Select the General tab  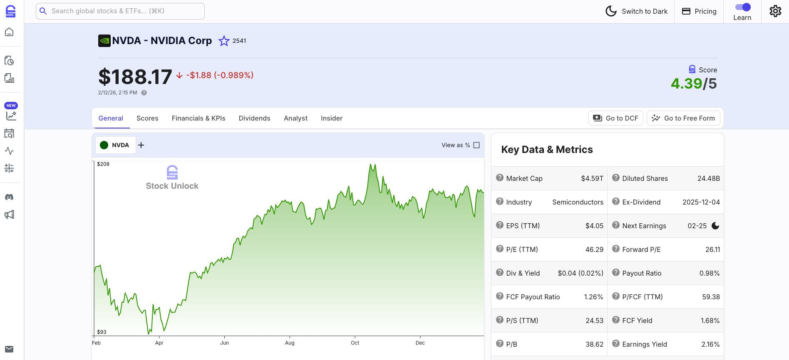111,118
